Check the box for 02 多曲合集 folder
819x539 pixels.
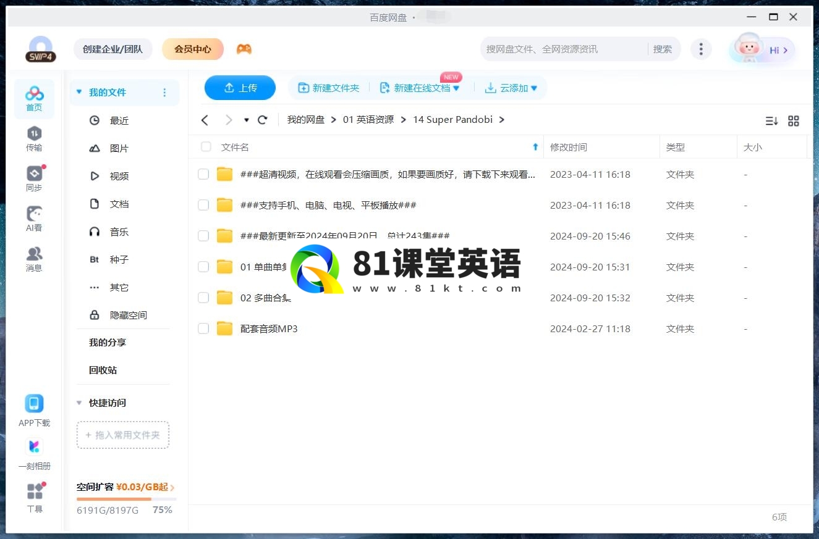[203, 298]
